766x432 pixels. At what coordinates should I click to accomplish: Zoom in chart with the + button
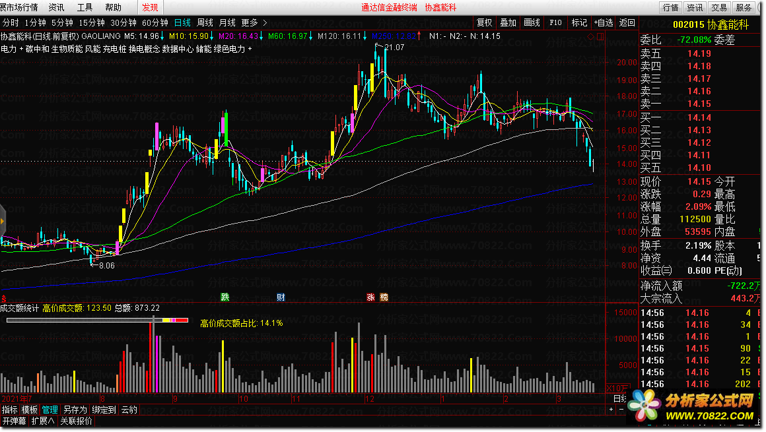pos(611,410)
